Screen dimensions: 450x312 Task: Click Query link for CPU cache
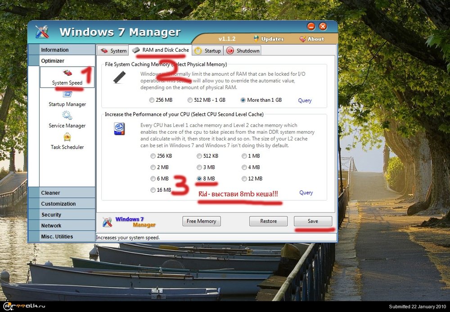click(x=306, y=192)
